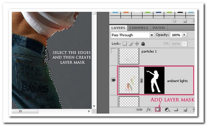This screenshot has height=126, width=207.
Task: Lock image pixels brush icon
Action: click(x=131, y=44)
